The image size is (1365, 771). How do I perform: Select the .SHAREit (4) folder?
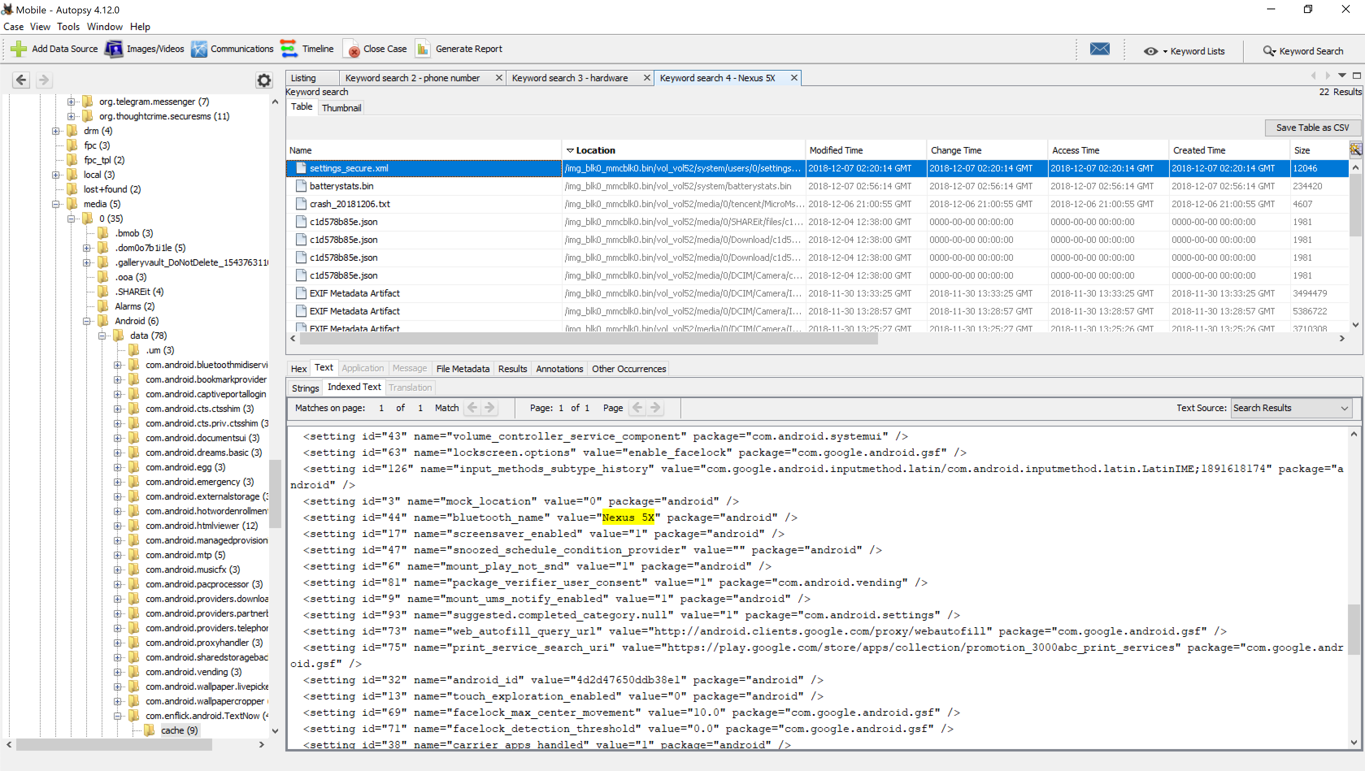139,292
